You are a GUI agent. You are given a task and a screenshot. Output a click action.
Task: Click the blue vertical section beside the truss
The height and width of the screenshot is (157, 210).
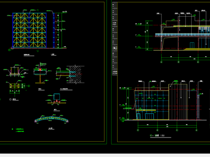pos(54,30)
